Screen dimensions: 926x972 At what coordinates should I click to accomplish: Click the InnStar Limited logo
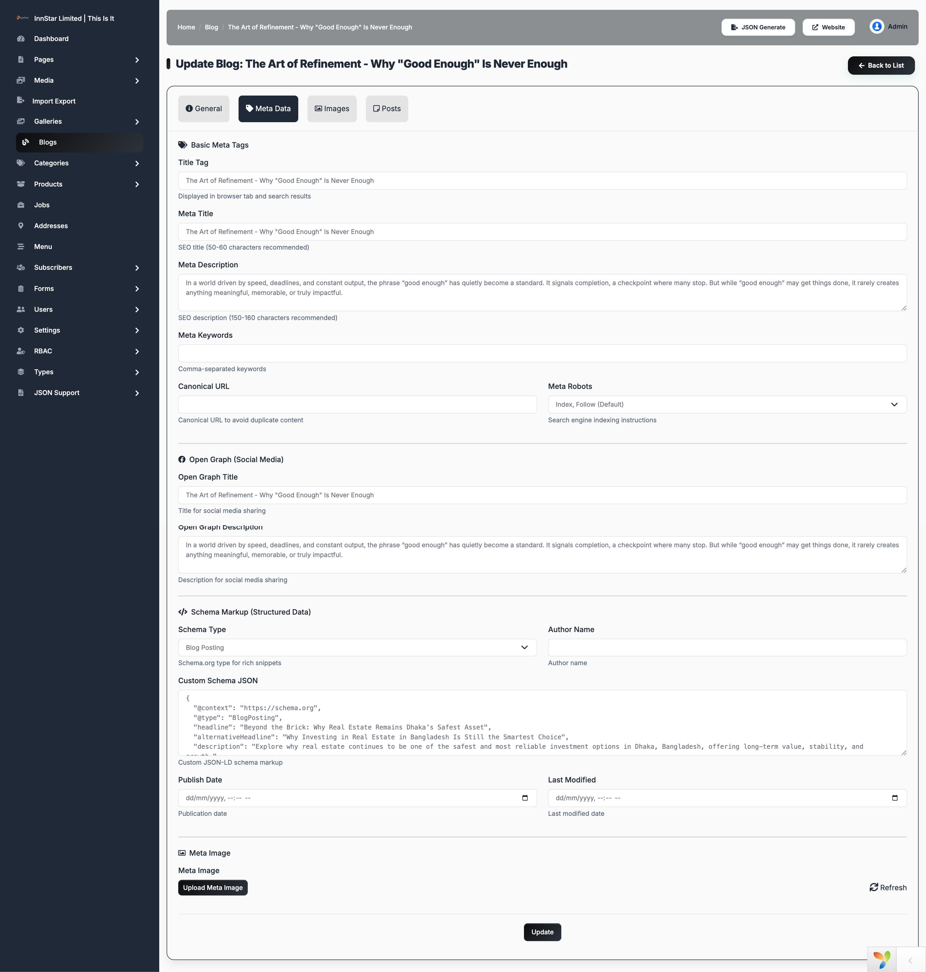(x=22, y=18)
